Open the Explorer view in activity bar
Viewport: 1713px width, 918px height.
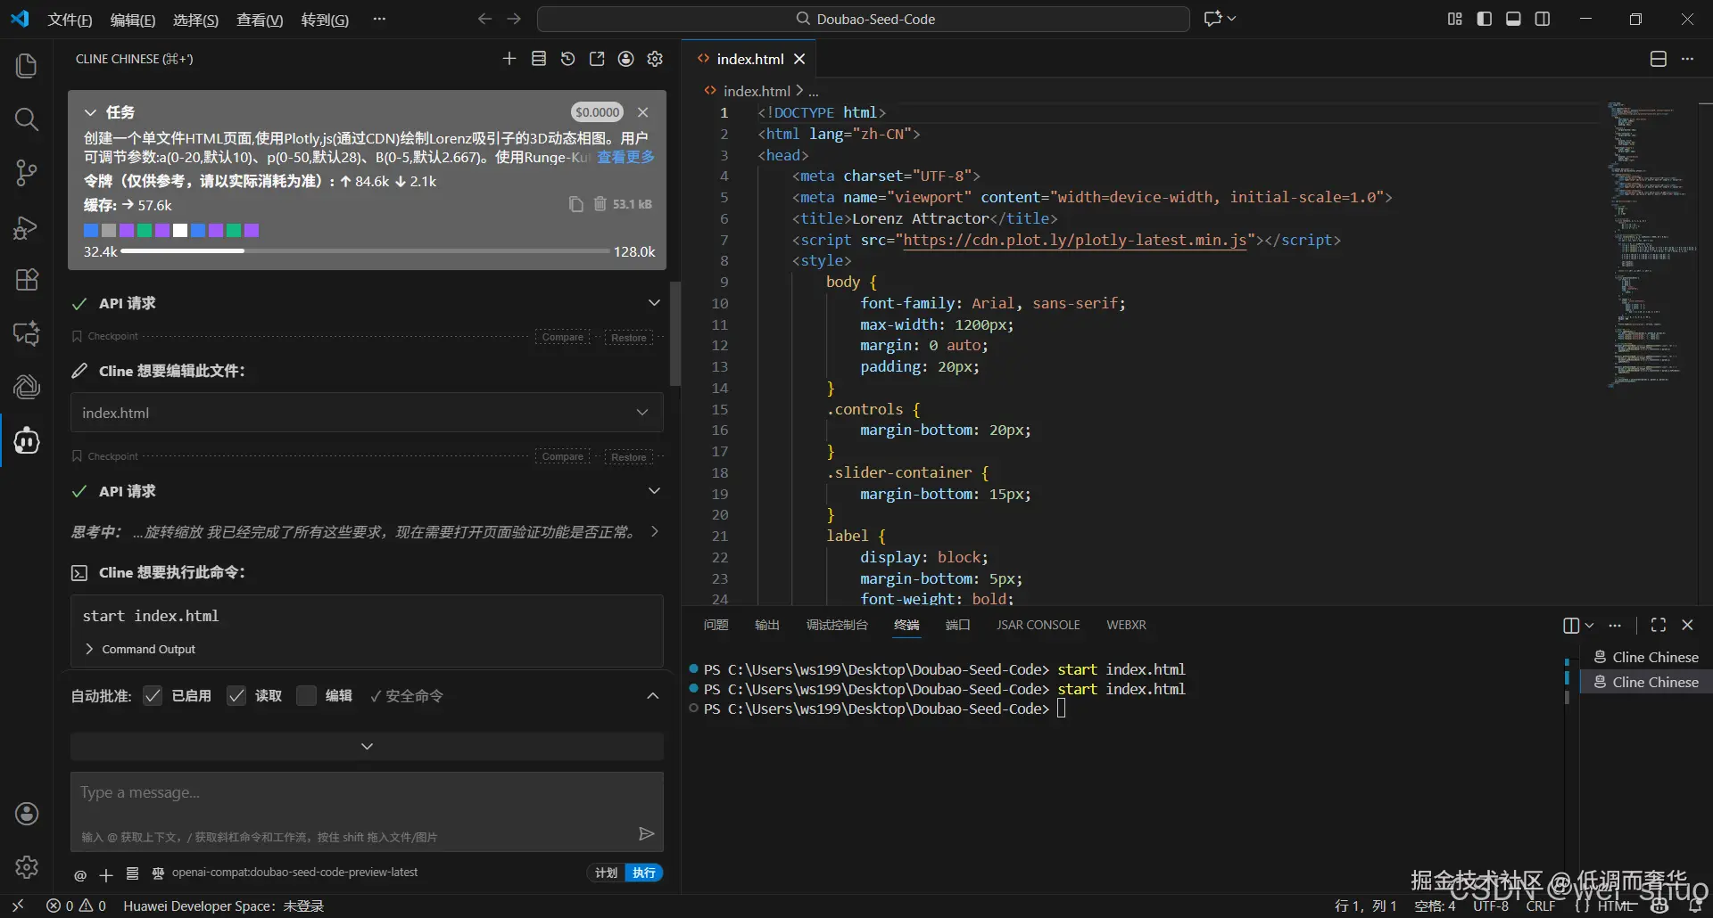pos(26,66)
